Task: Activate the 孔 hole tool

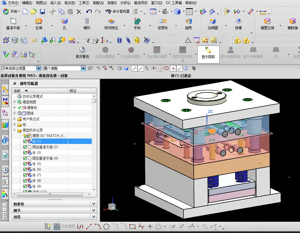Action: click(65, 24)
